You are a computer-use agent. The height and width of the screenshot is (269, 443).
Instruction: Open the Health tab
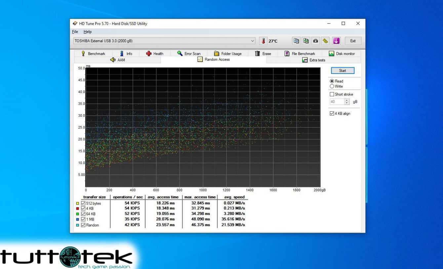(155, 53)
